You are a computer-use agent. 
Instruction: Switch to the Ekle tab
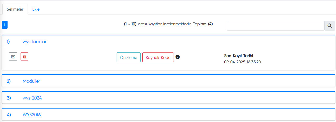click(36, 9)
